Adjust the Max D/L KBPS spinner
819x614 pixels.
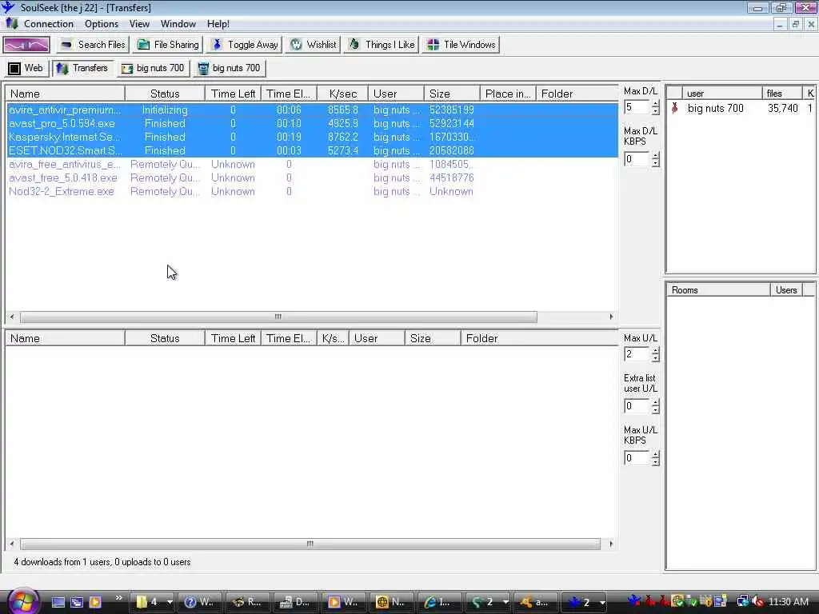[x=656, y=159]
